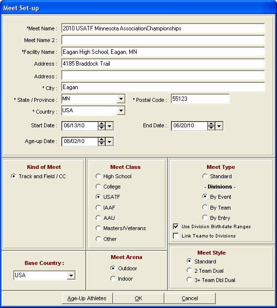This screenshot has width=277, height=308.
Task: Increment Start Date with up arrow
Action: [102, 124]
